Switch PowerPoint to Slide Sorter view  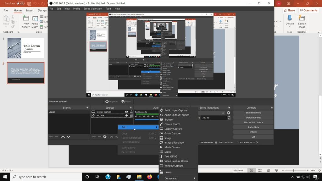[260, 170]
